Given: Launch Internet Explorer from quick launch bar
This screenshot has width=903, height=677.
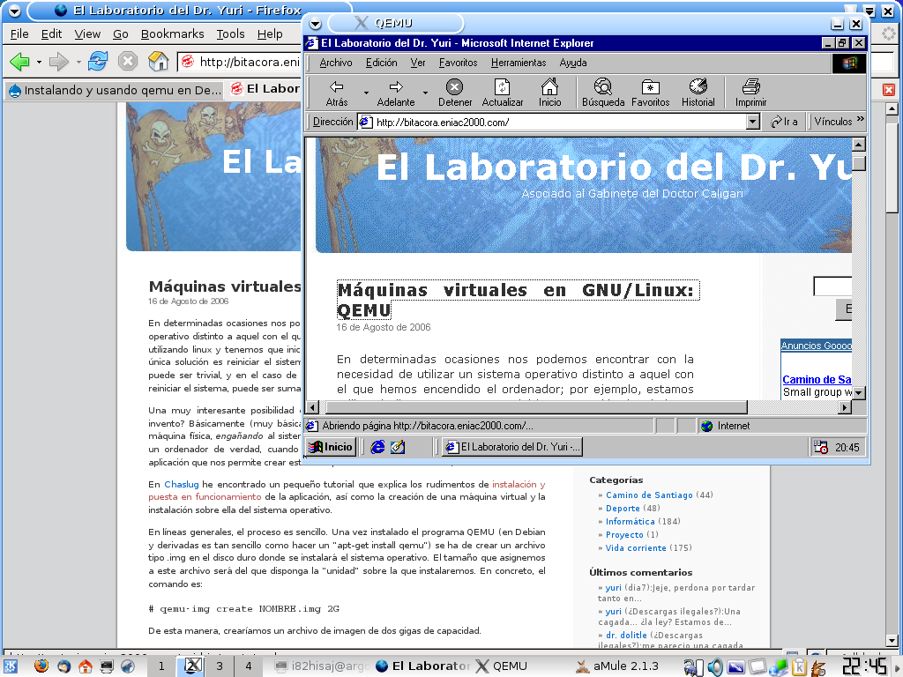Looking at the screenshot, I should click(x=377, y=447).
